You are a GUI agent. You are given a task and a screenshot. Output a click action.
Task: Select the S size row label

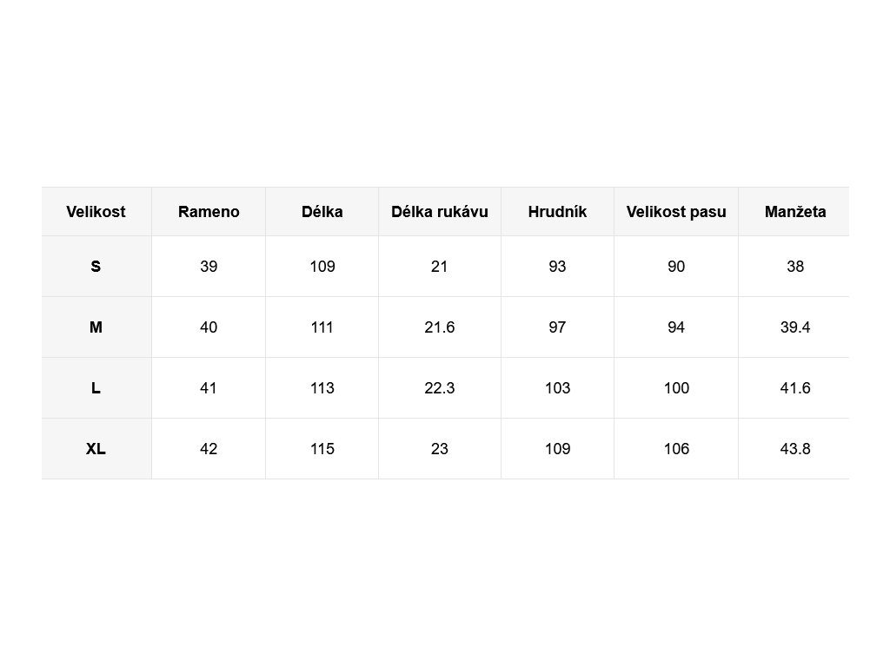click(96, 267)
